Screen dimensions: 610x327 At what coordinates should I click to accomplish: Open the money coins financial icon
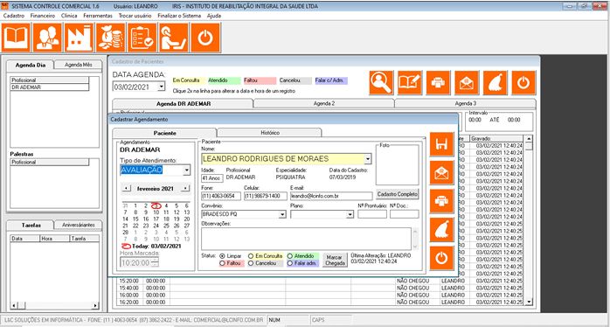point(110,38)
